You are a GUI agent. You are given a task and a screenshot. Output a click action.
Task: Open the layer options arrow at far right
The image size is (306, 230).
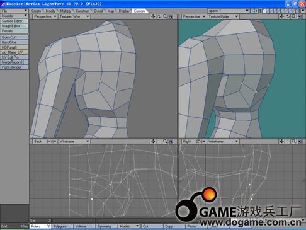coord(303,11)
